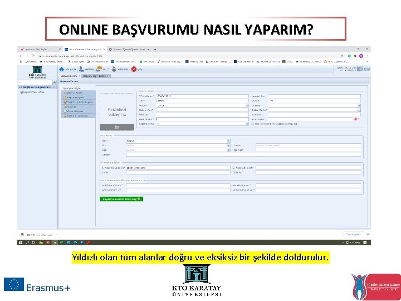Click Tümünü göster in the download bar
Viewport: 401px width, 301px height.
pos(354,235)
